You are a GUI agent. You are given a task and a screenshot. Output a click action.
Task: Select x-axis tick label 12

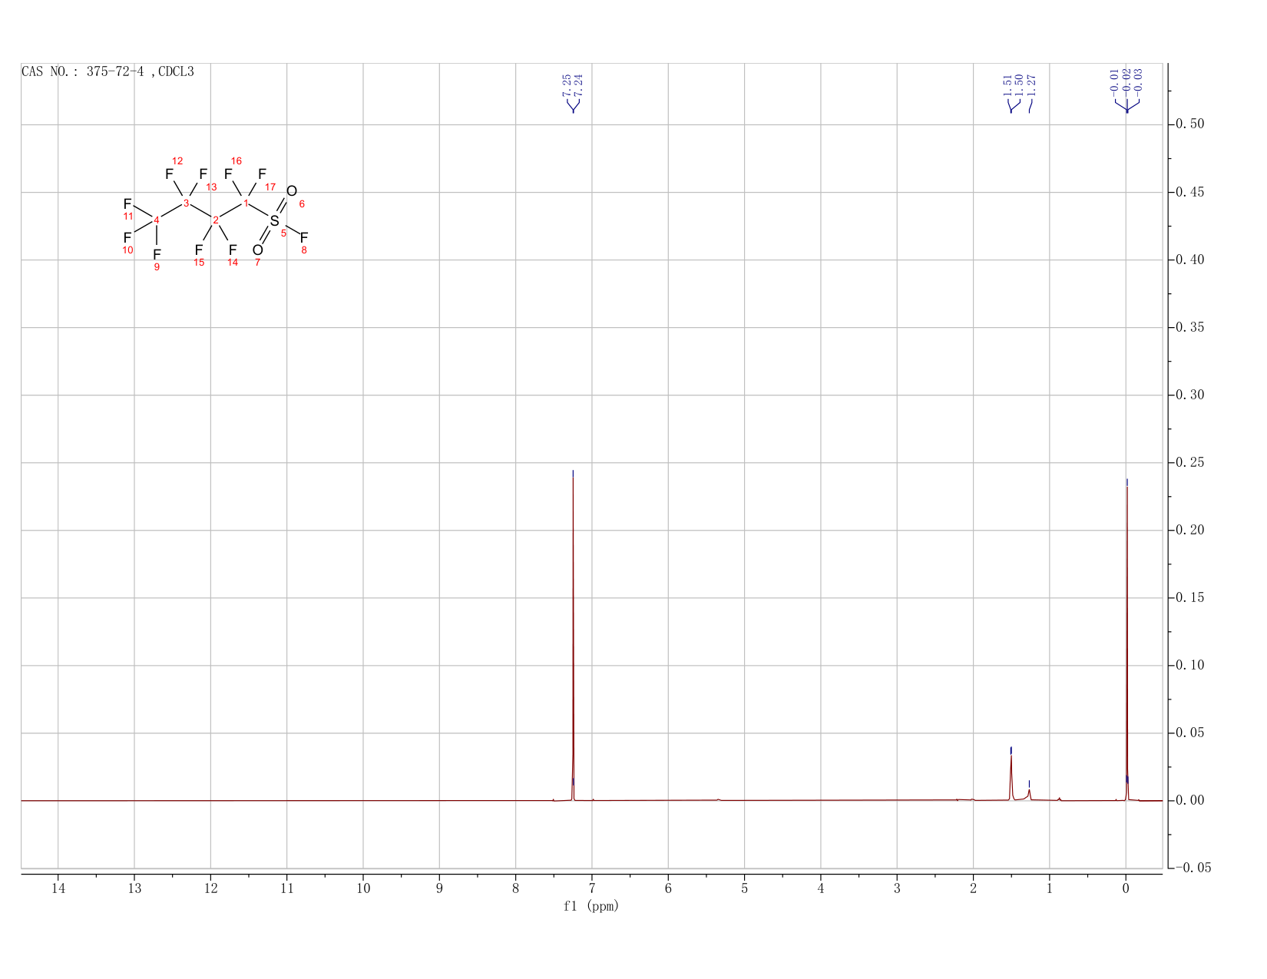210,888
